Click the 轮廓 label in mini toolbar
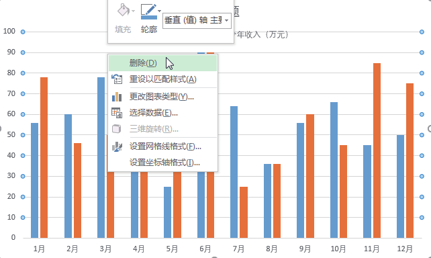The width and height of the screenshot is (431, 258). (149, 30)
